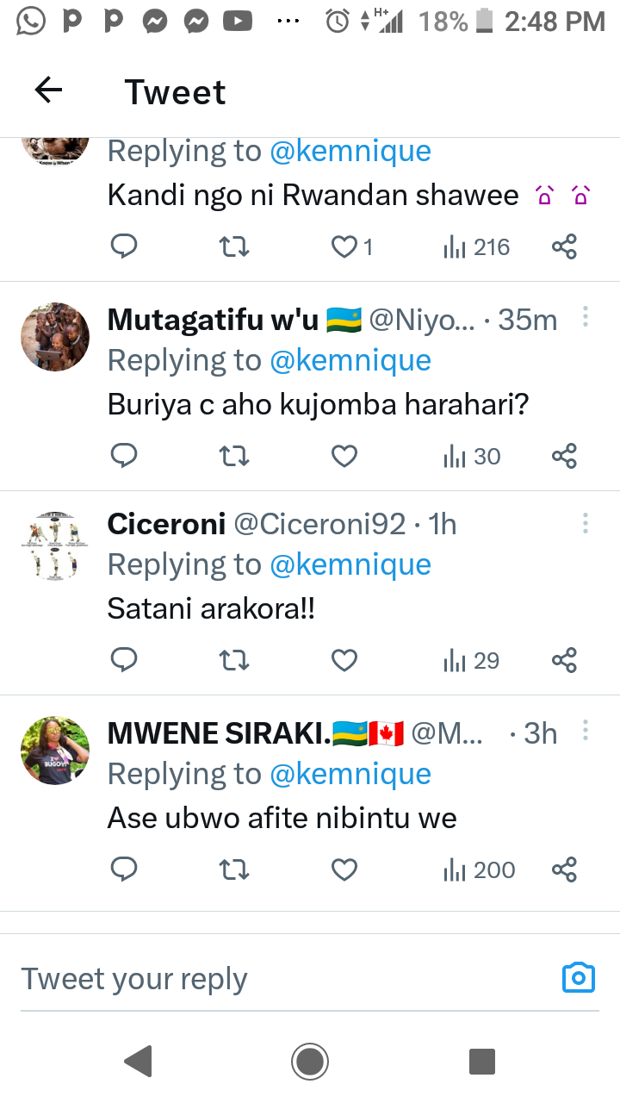Share the 'Ase ubwo afite nibintu we' tweet
Image resolution: width=620 pixels, height=1103 pixels.
(x=564, y=869)
